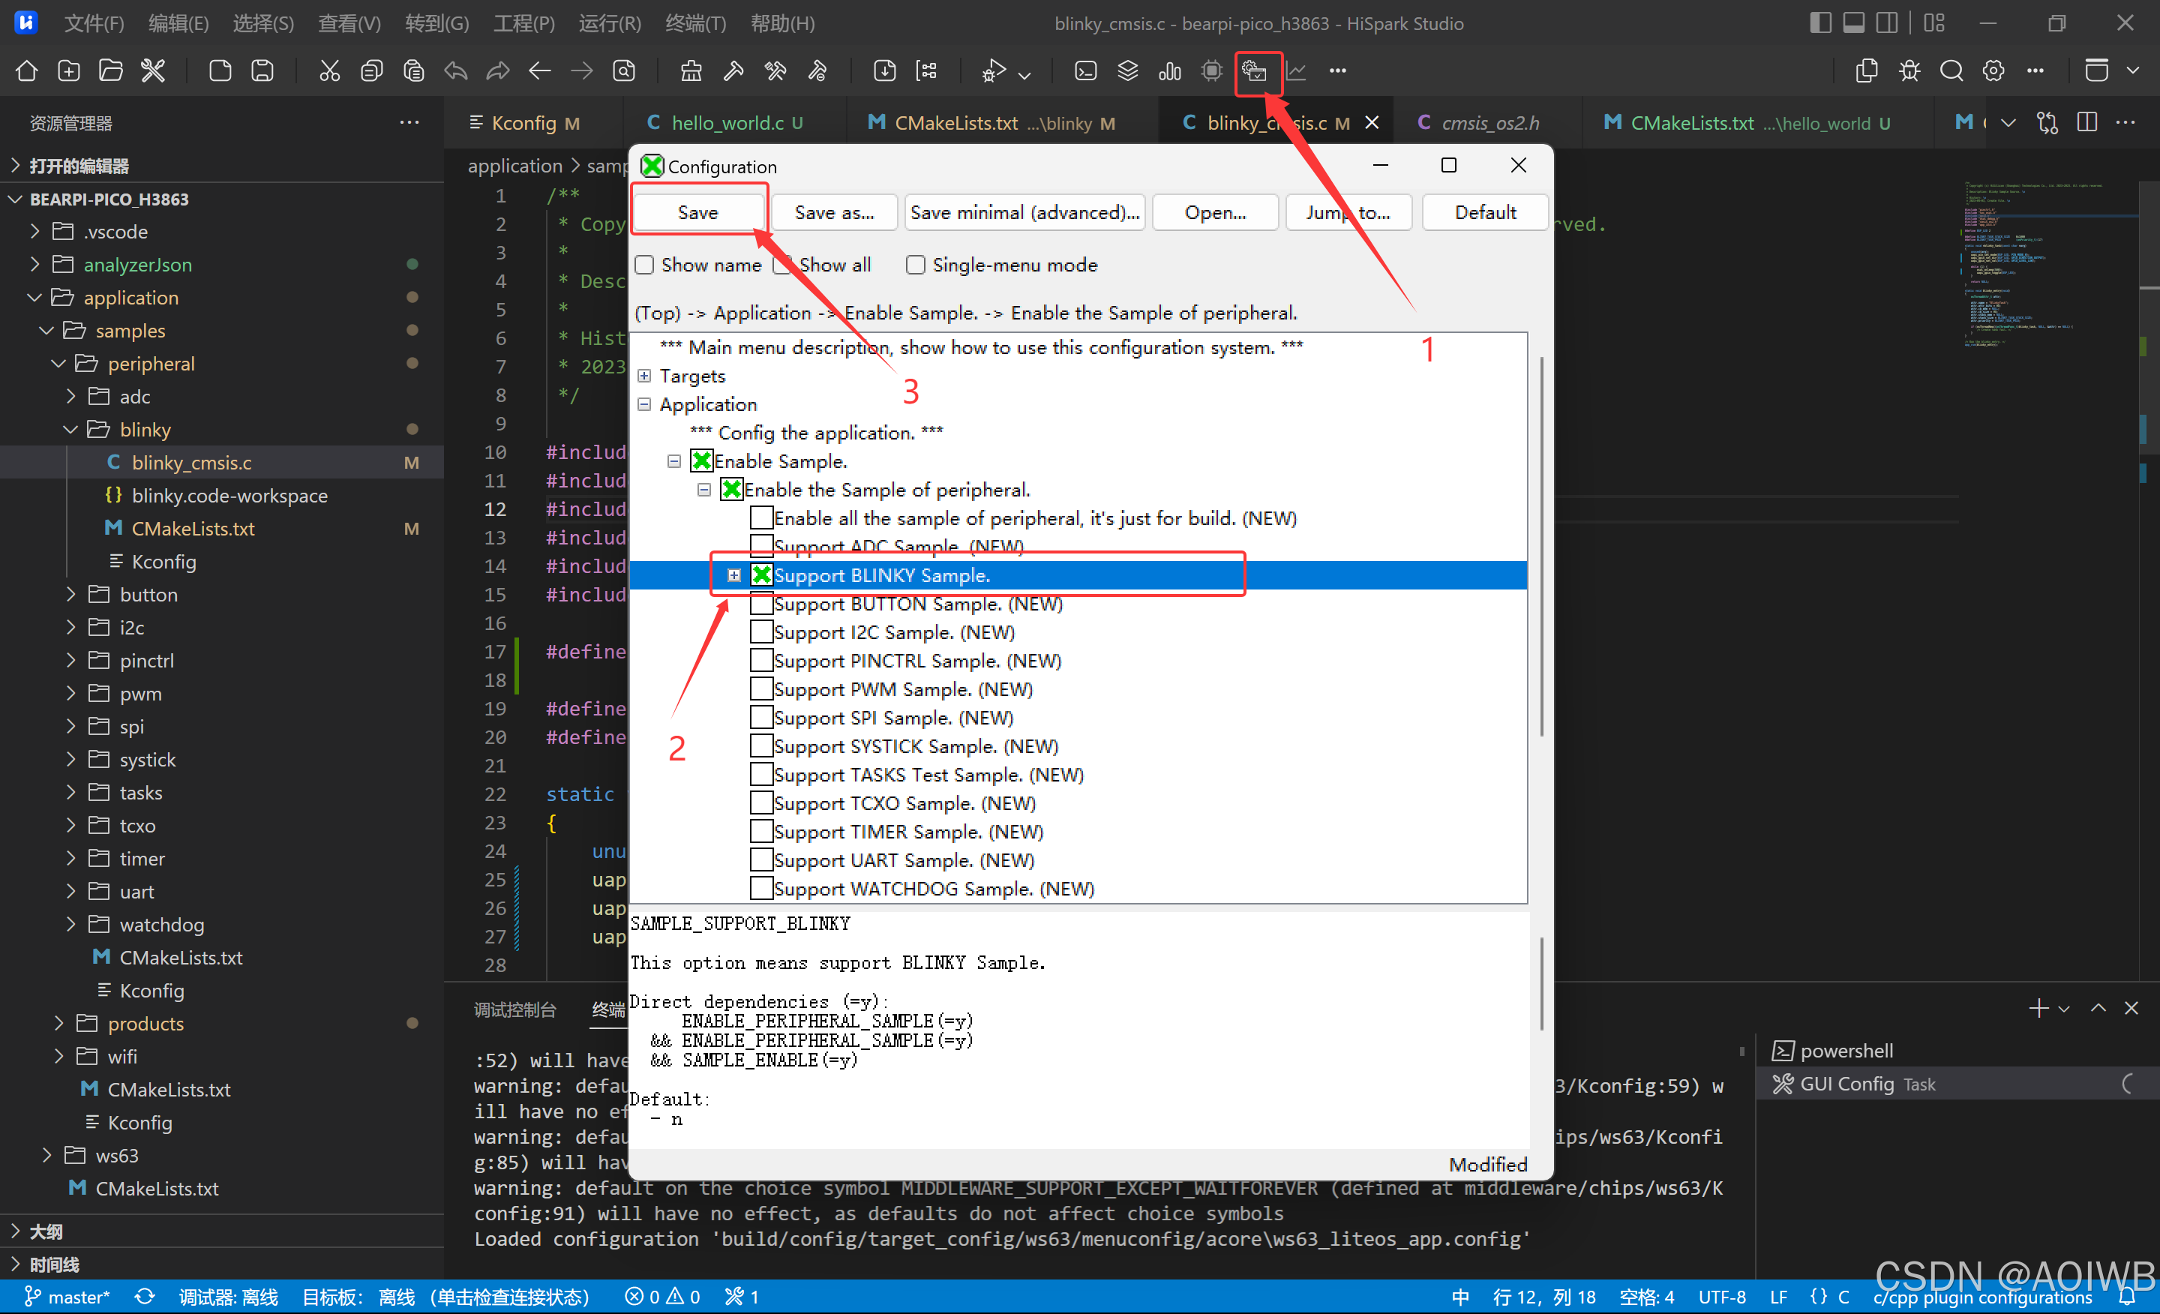Open the terminal icon in toolbar
Viewport: 2160px width, 1314px height.
point(1085,71)
